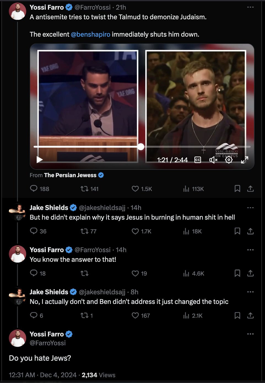Open the @benshapiro mention link

[x=90, y=34]
